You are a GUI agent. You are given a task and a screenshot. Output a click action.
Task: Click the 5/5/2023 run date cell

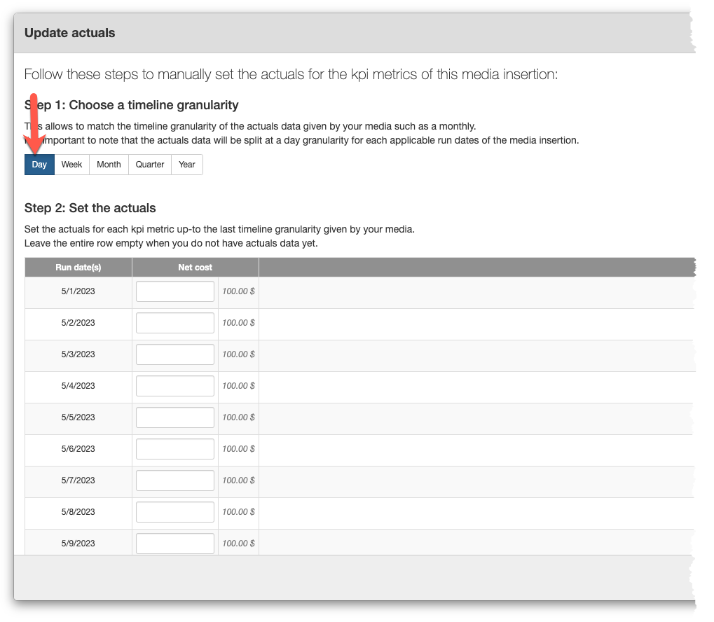click(x=78, y=417)
